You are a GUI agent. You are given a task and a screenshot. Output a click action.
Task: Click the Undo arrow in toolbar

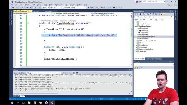[x=33, y=8]
